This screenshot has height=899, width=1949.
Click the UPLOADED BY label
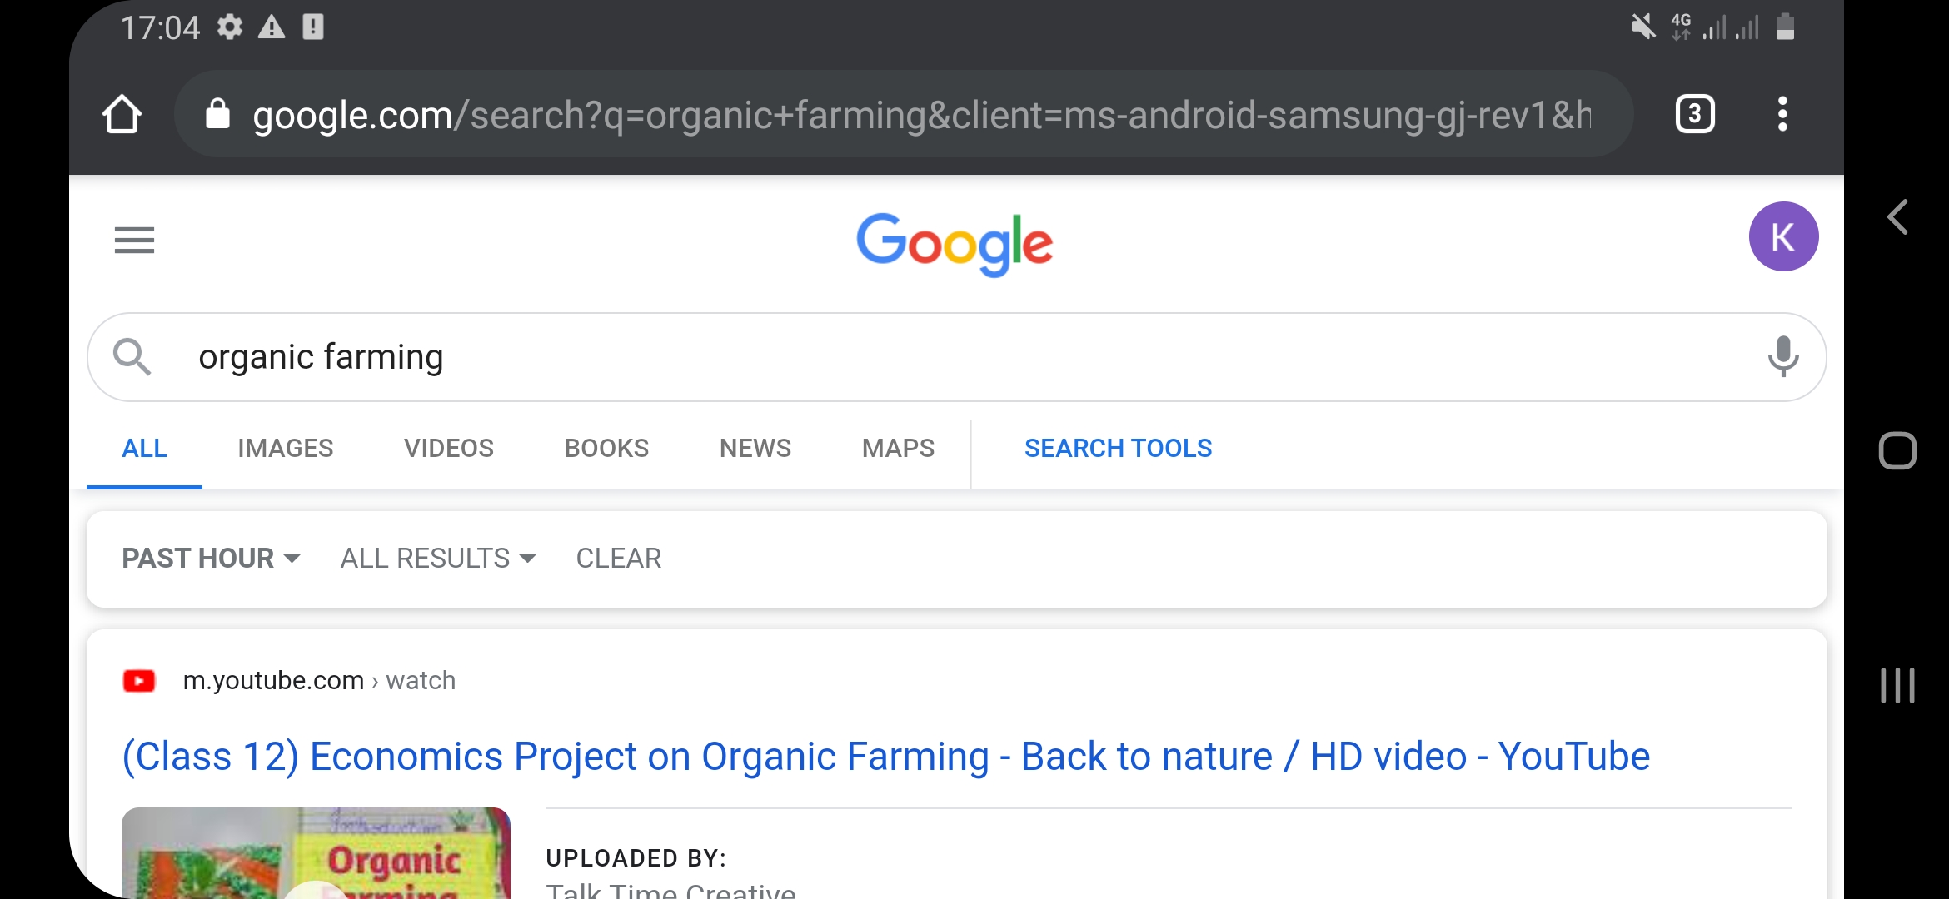click(x=636, y=858)
